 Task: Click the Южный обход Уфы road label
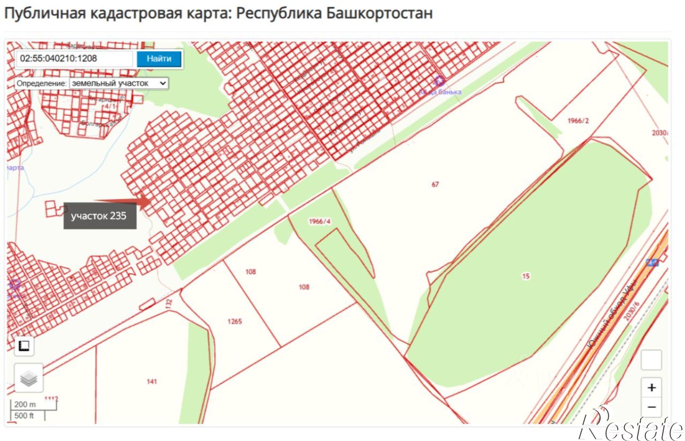tap(612, 314)
